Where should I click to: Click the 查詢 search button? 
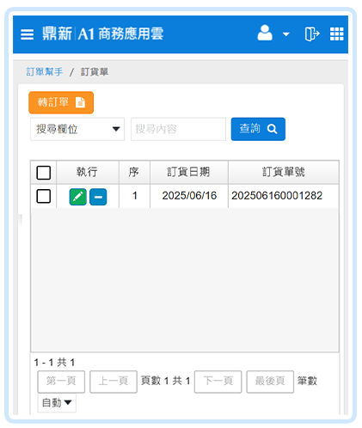click(258, 129)
